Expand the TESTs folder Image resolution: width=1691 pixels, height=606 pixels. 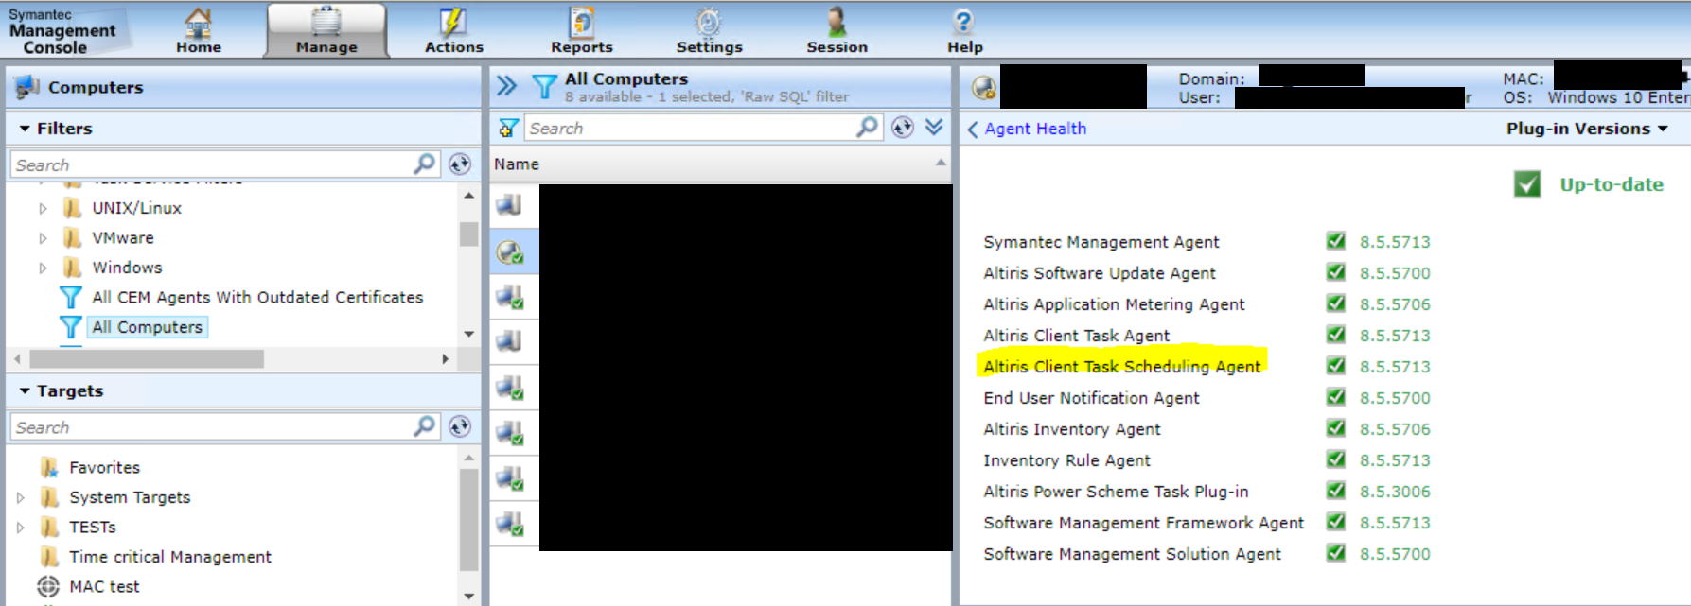click(x=20, y=528)
